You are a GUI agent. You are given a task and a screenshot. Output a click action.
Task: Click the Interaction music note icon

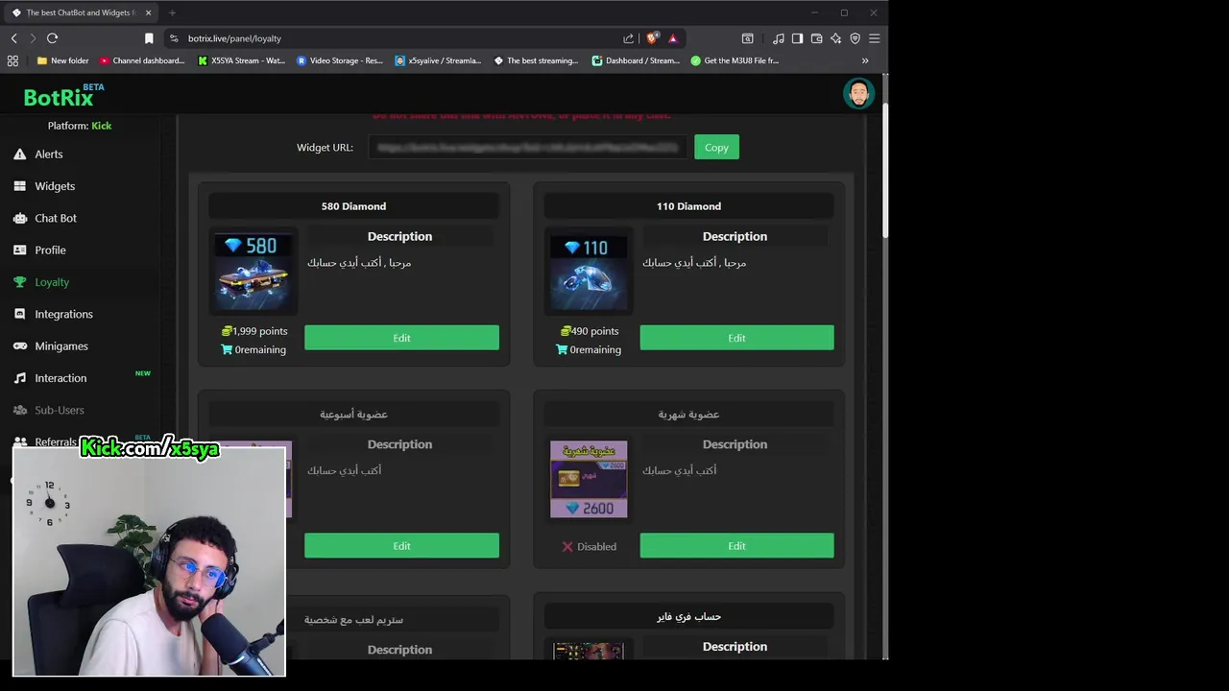20,378
